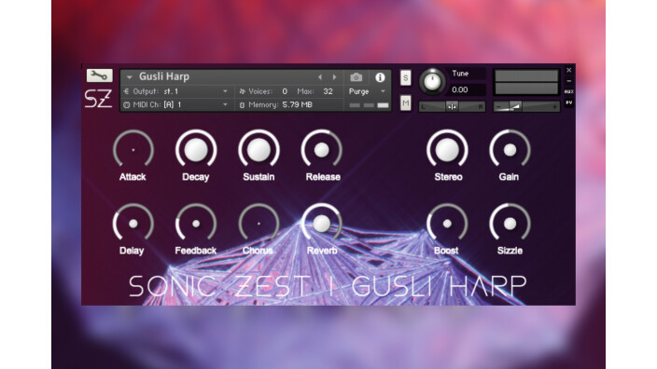
Task: Toggle the M mute button
Action: (x=406, y=102)
